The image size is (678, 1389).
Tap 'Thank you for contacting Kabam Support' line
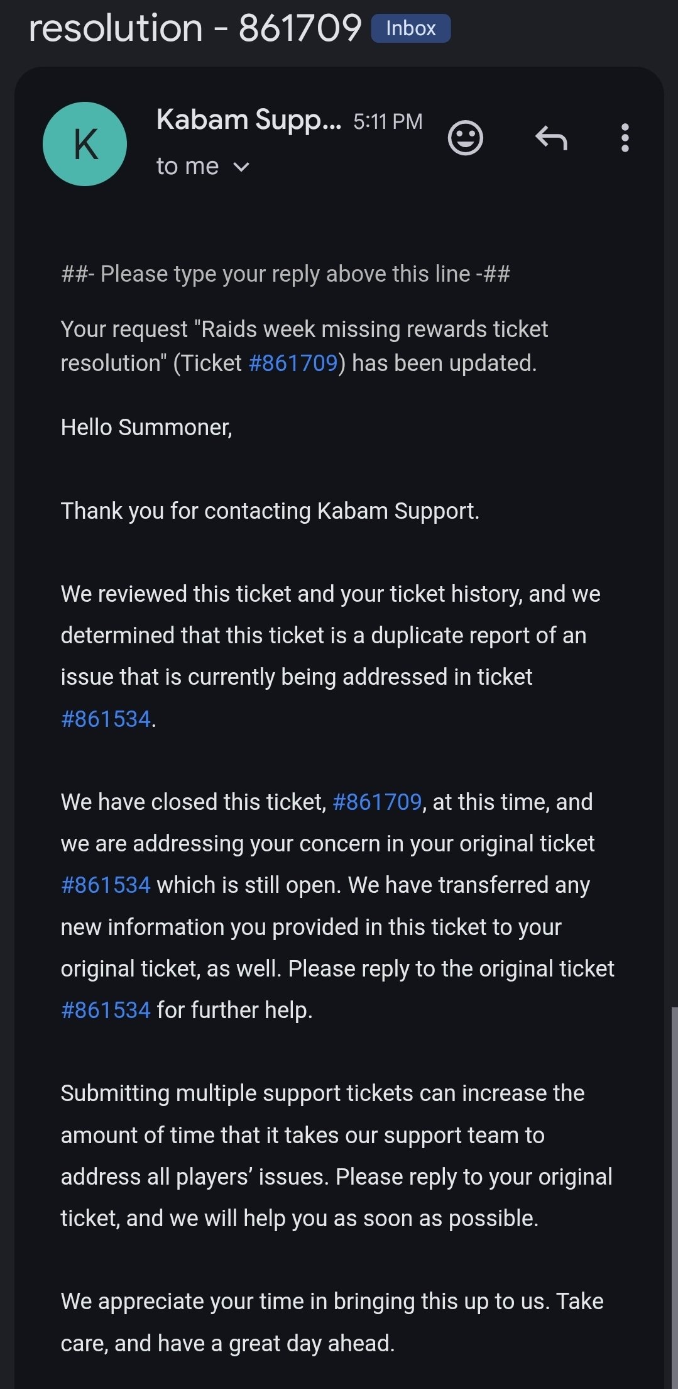(x=270, y=511)
